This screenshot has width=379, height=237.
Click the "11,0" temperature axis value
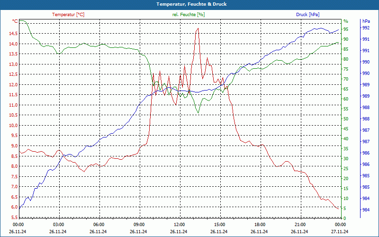13,105
